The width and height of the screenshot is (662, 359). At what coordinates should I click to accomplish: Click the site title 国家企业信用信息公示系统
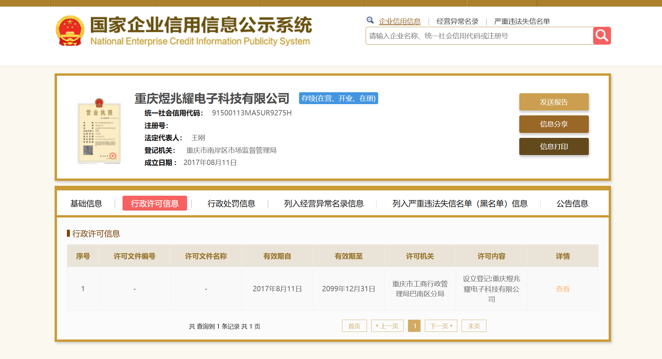tap(201, 25)
